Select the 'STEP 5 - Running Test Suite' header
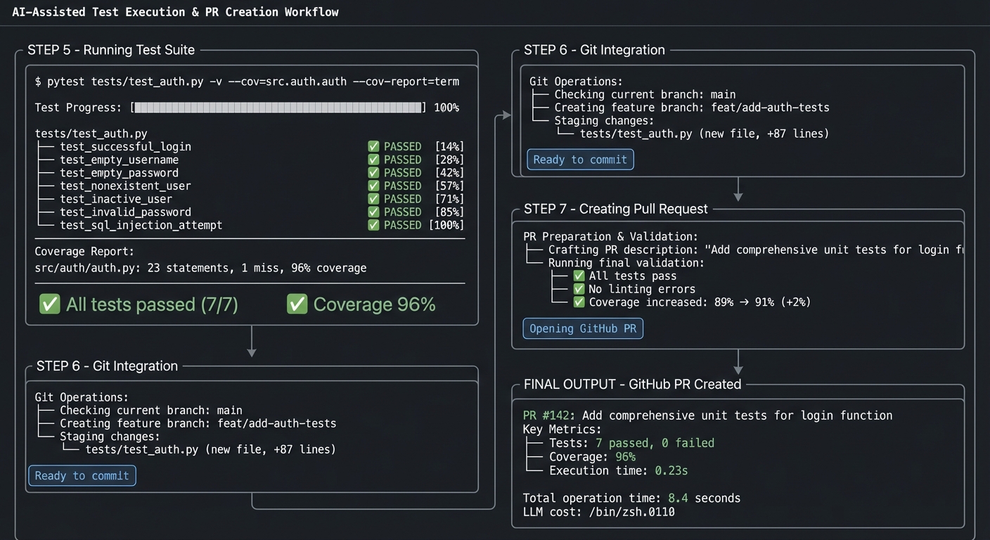This screenshot has width=990, height=540. (x=111, y=50)
